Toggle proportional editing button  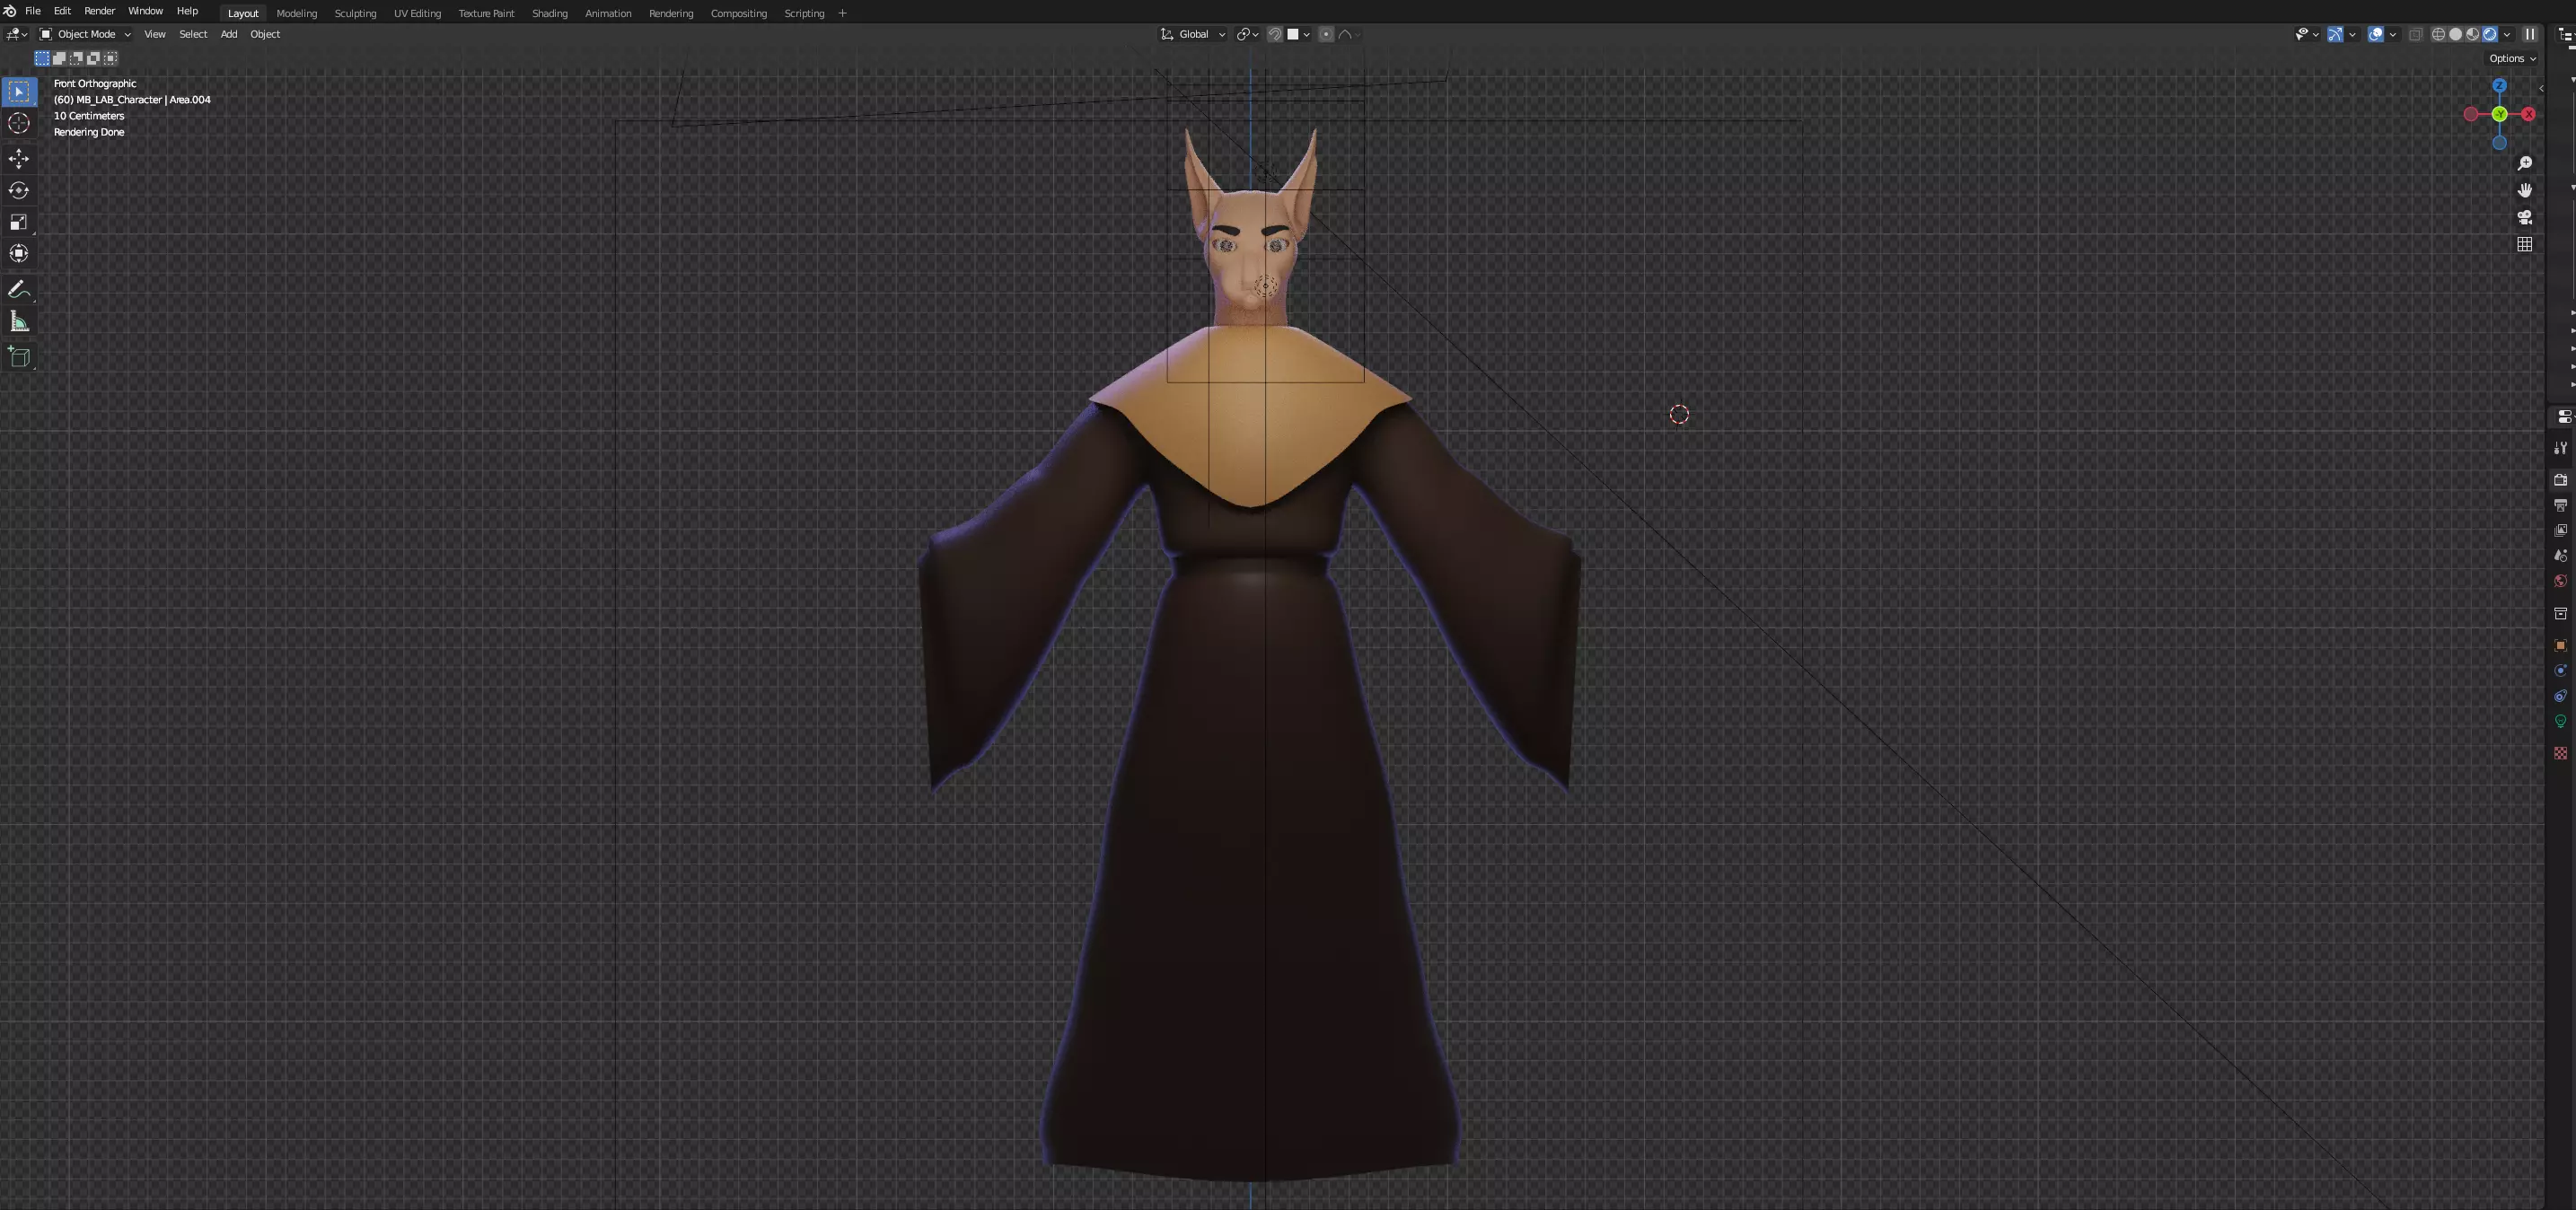1326,34
